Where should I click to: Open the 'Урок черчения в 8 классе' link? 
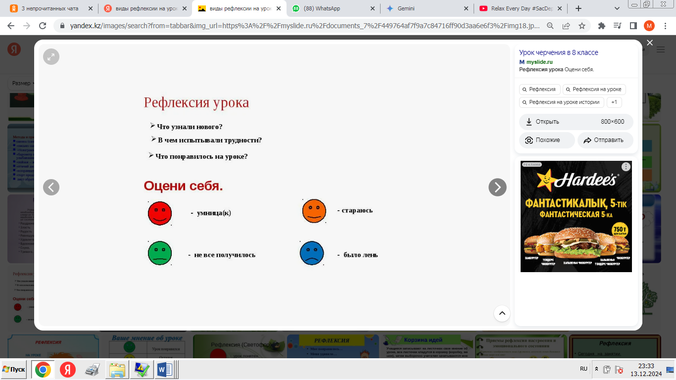pos(559,52)
